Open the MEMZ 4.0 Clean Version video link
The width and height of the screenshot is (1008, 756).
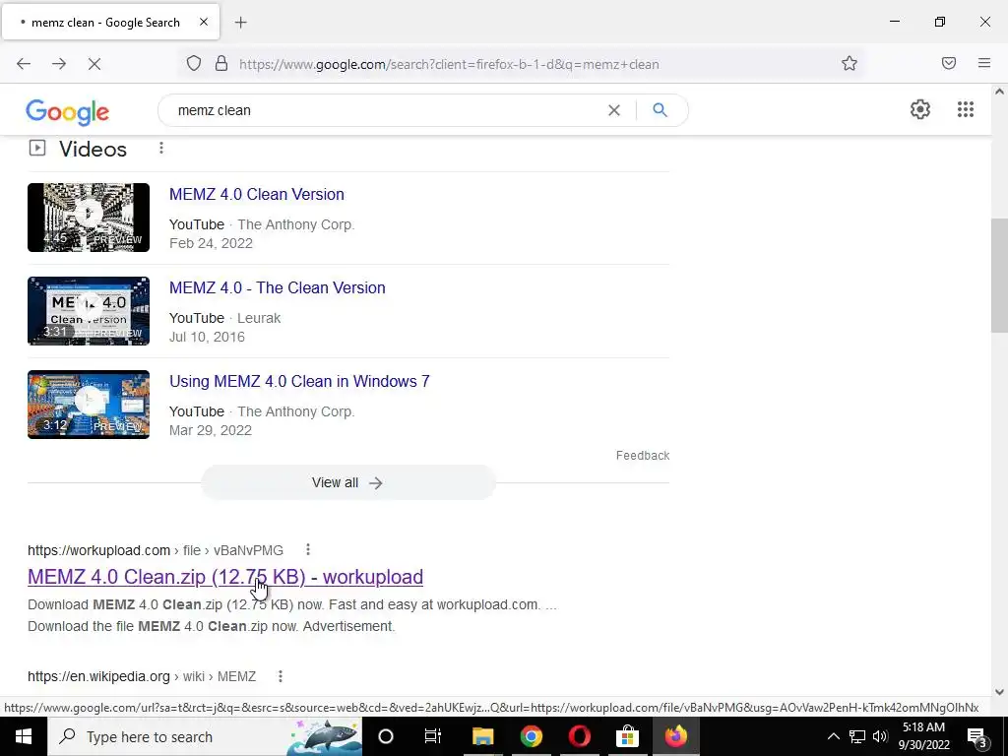[x=257, y=194]
